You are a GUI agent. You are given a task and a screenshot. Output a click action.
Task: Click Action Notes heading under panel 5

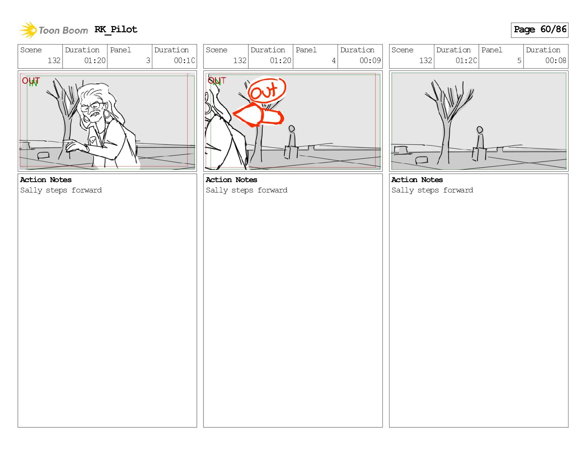[417, 180]
